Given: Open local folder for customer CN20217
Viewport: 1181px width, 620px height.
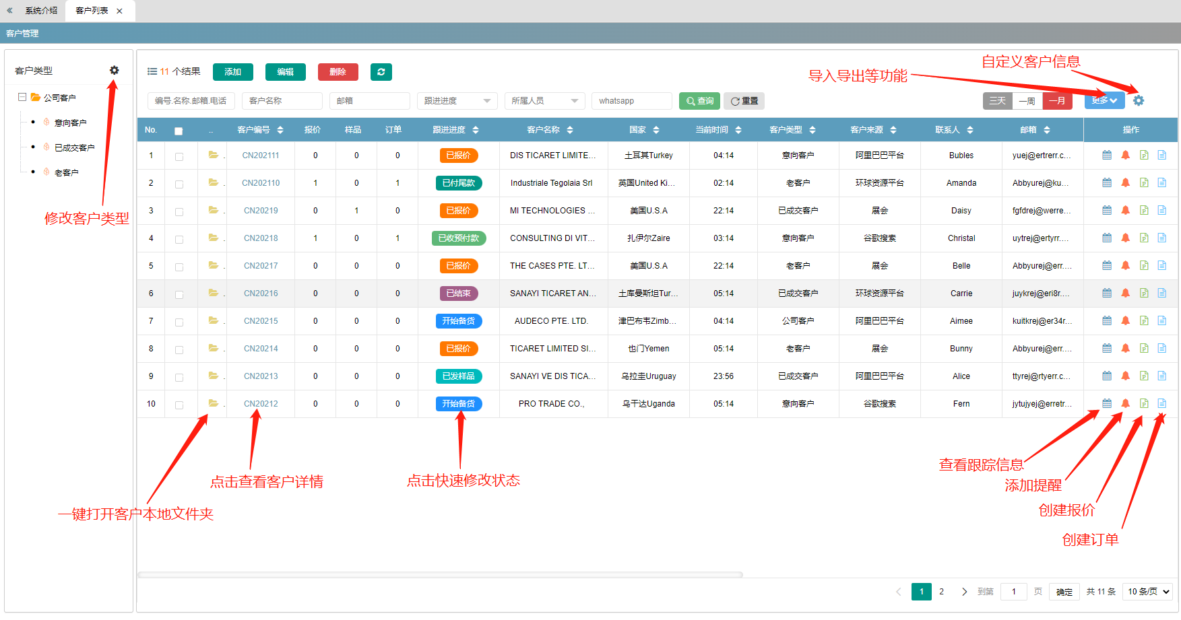Looking at the screenshot, I should tap(213, 265).
